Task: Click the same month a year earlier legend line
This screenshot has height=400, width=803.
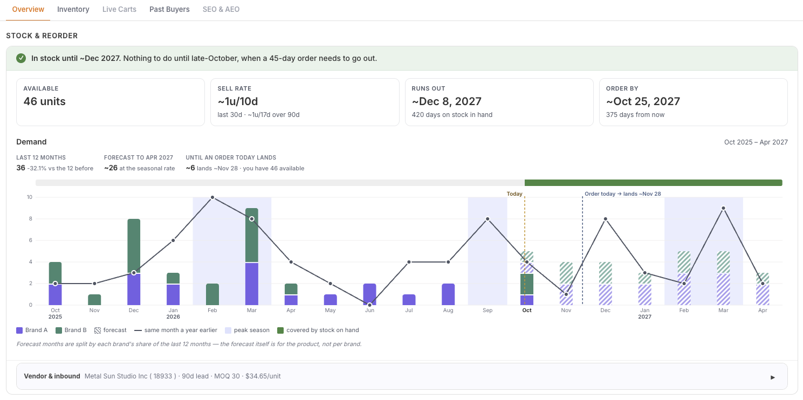Action: click(x=138, y=330)
